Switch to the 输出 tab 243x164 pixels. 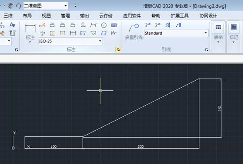click(x=85, y=16)
